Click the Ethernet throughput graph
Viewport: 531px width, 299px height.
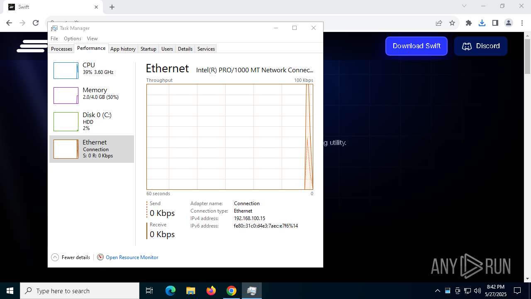(229, 137)
